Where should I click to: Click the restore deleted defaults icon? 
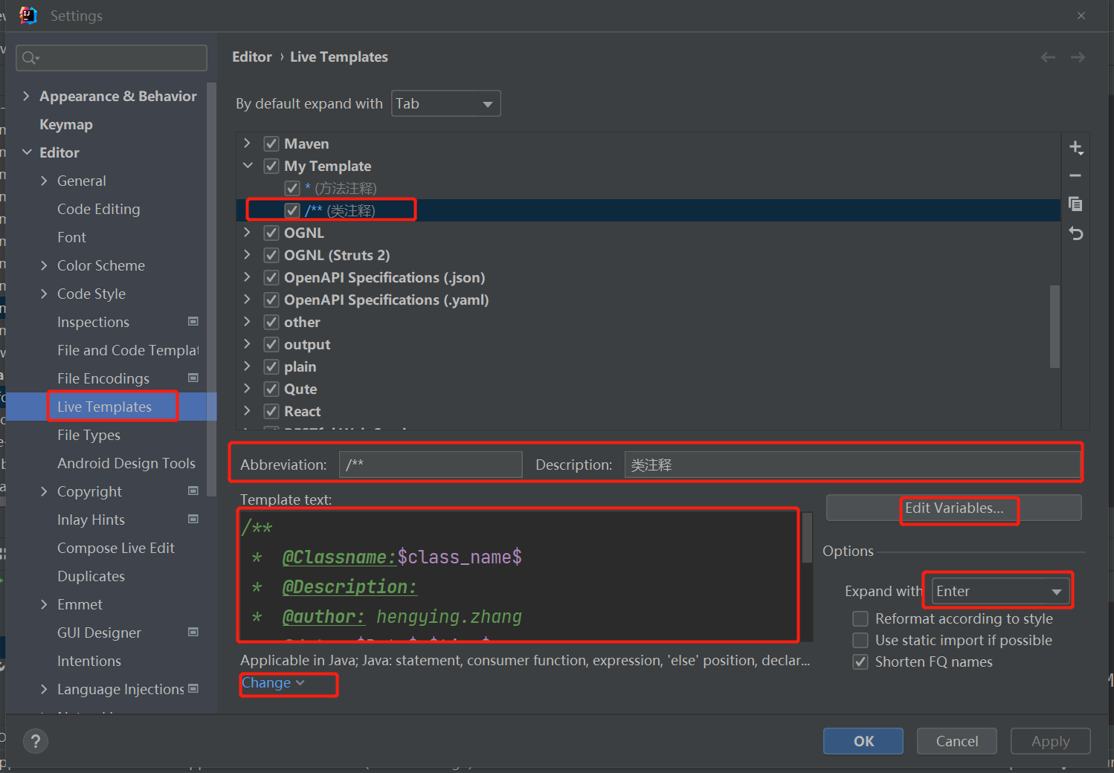(1075, 233)
